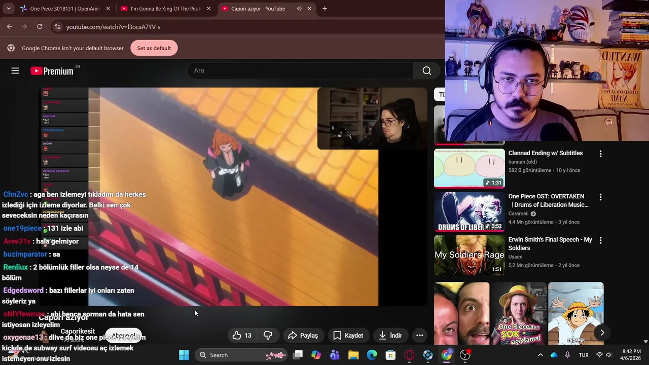Switch to 'I'm Gonna Be King Of The Pirates' tab
Viewport: 649px width, 365px height.
[x=164, y=9]
